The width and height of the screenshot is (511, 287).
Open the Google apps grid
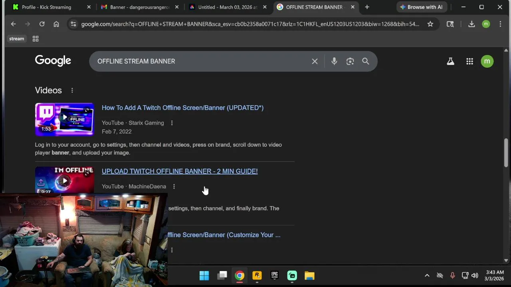pyautogui.click(x=469, y=61)
